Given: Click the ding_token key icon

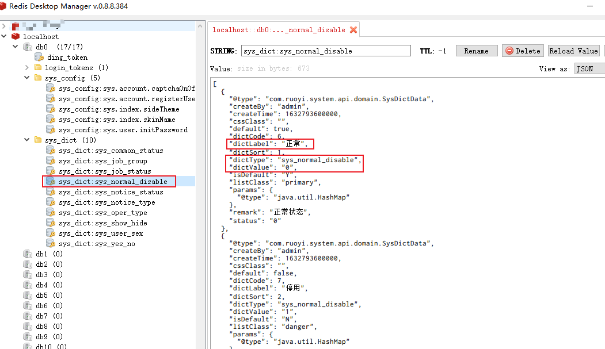Looking at the screenshot, I should click(39, 57).
